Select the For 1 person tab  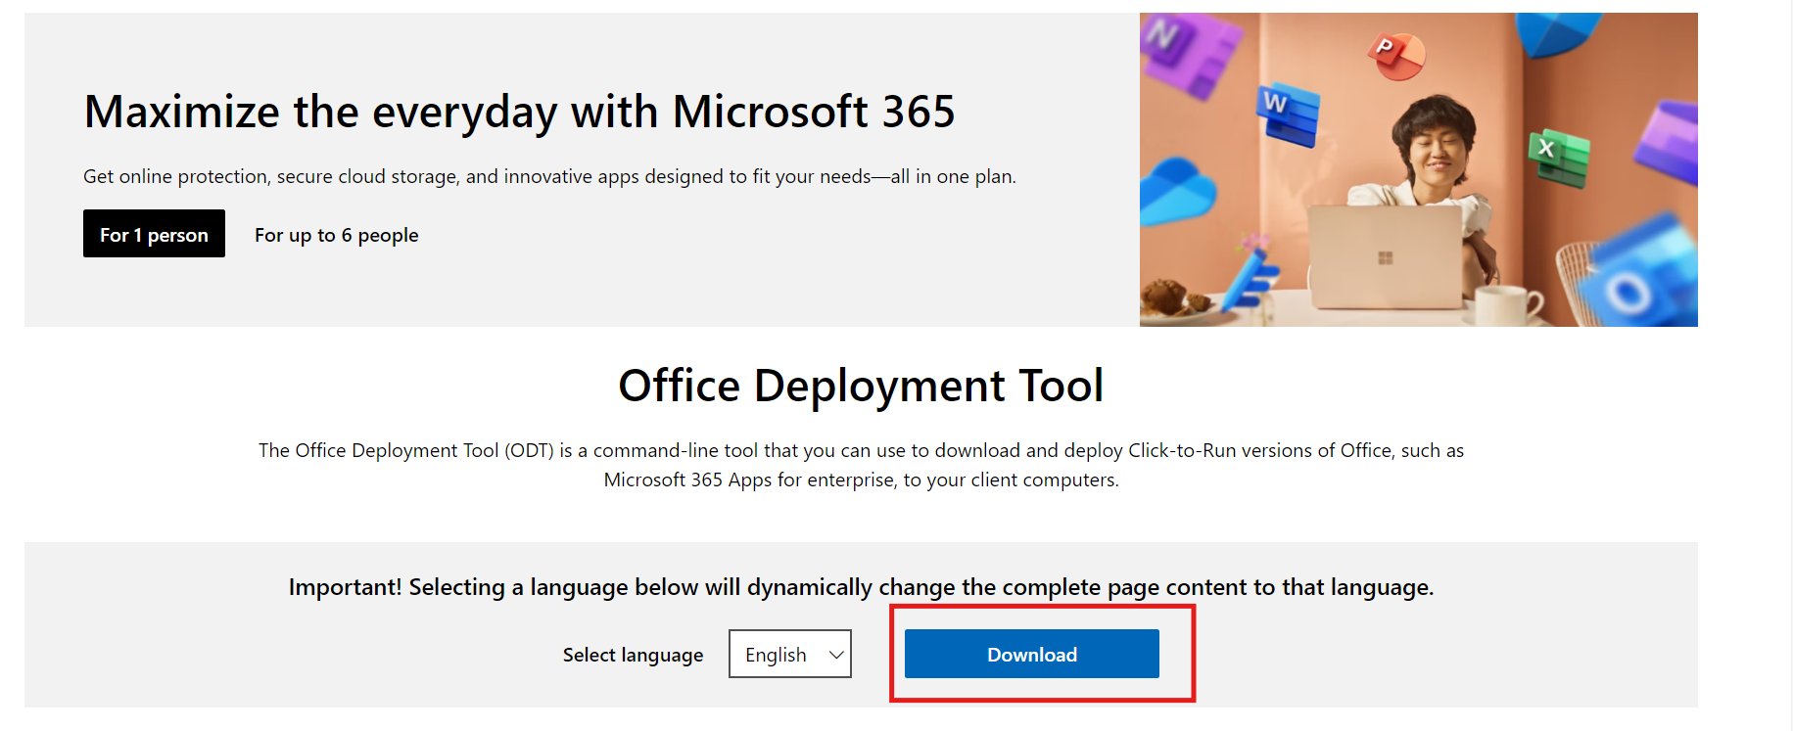[x=154, y=234]
